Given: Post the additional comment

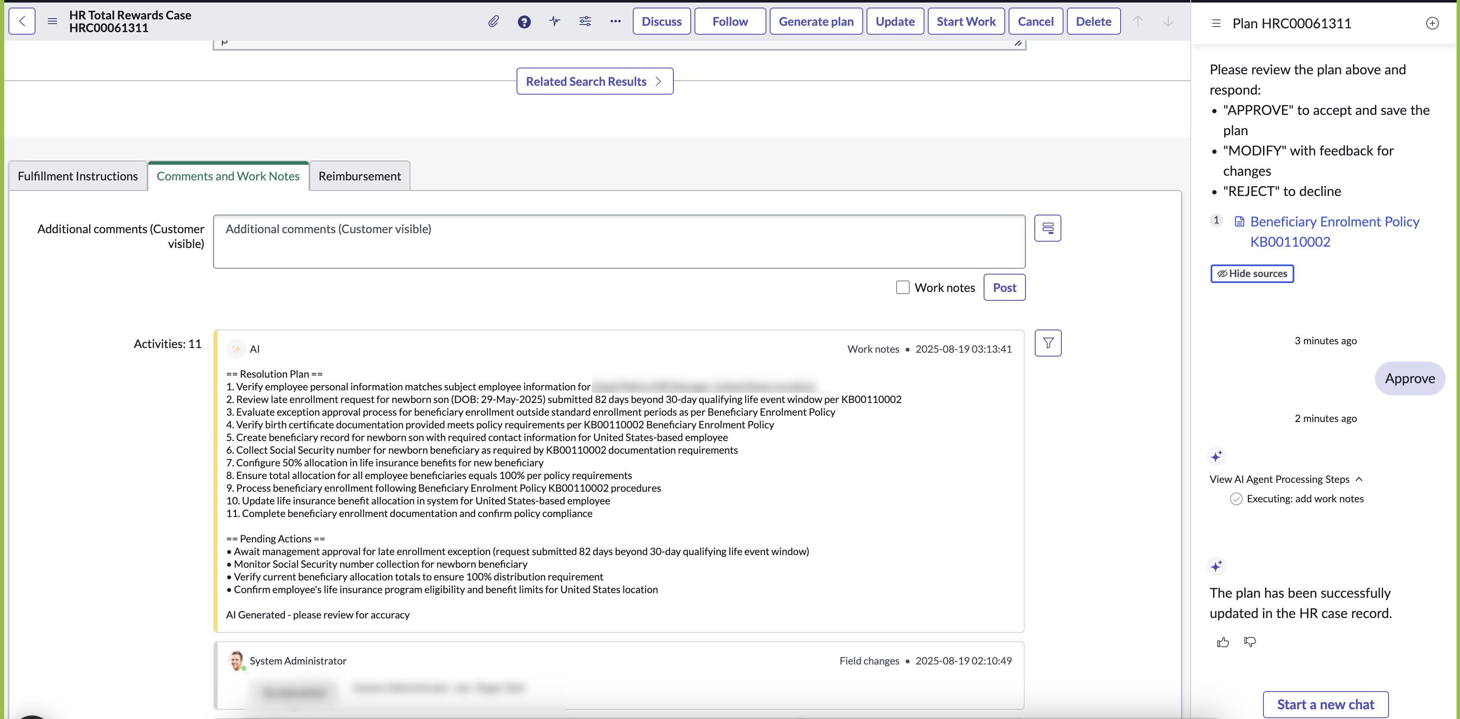Looking at the screenshot, I should pos(1004,287).
